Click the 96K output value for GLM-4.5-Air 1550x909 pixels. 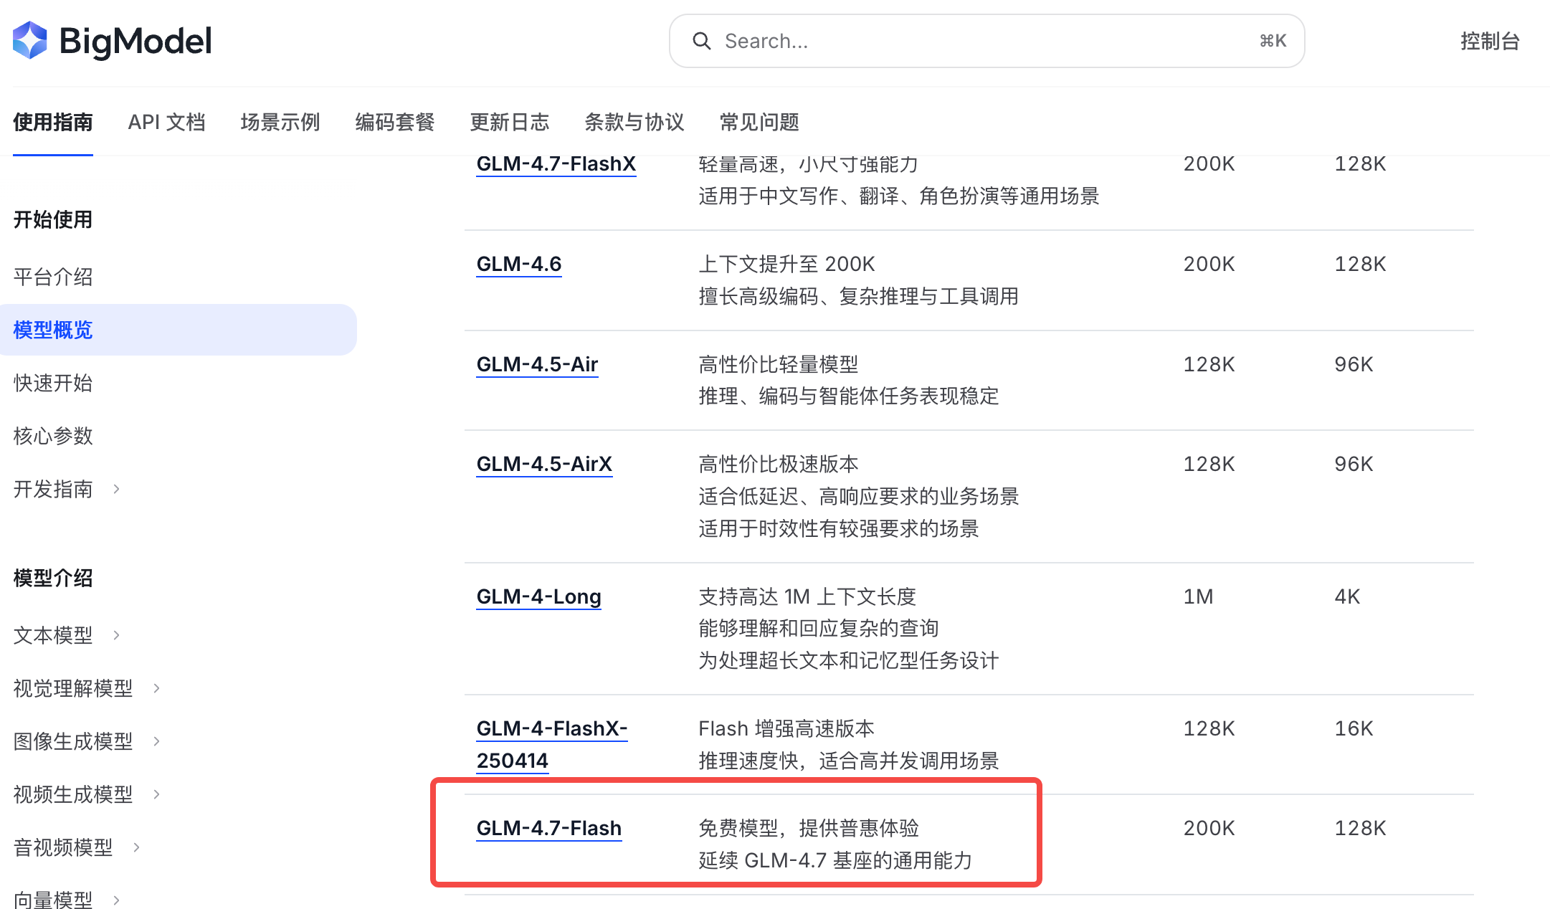click(1354, 364)
